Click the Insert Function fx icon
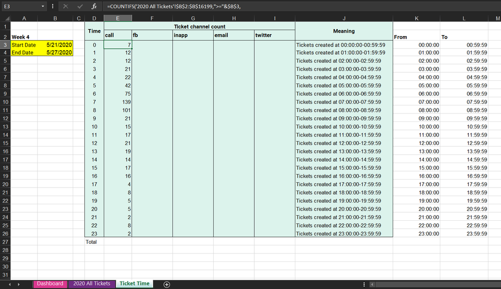Screen dimensions: 501x289 click(x=94, y=7)
